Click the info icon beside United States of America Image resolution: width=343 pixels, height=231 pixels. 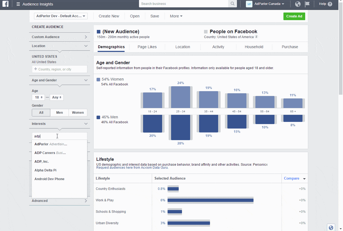[x=257, y=37]
